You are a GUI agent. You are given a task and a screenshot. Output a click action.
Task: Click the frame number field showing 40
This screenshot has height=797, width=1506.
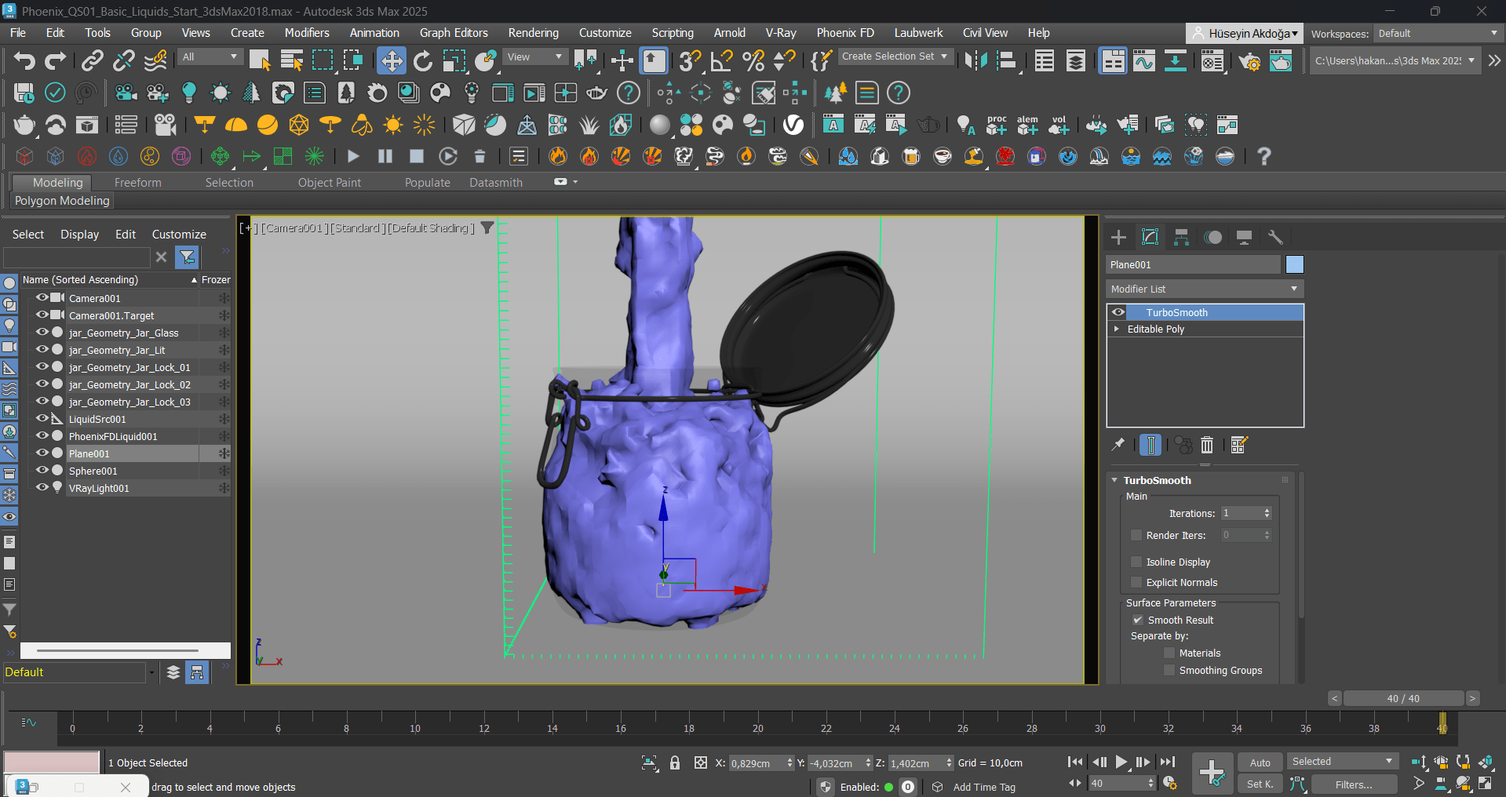click(1121, 783)
